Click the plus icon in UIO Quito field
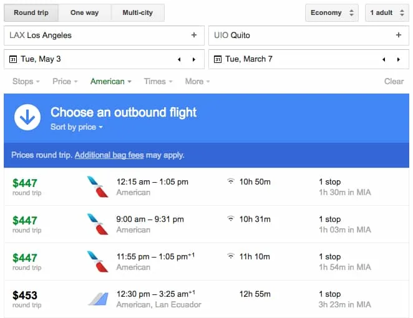413x318 pixels. click(399, 36)
